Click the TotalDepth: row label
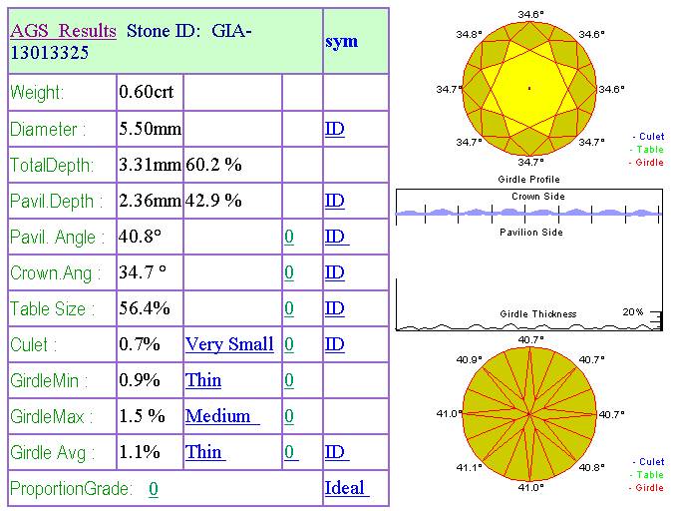This screenshot has height=511, width=673. [x=52, y=165]
